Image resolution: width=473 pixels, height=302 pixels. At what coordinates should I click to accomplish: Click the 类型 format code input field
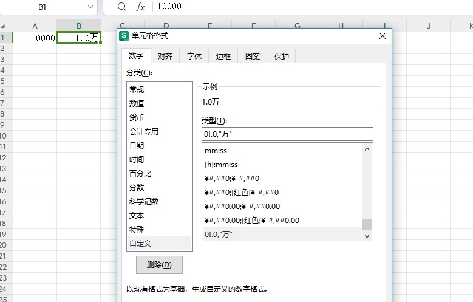tap(287, 134)
